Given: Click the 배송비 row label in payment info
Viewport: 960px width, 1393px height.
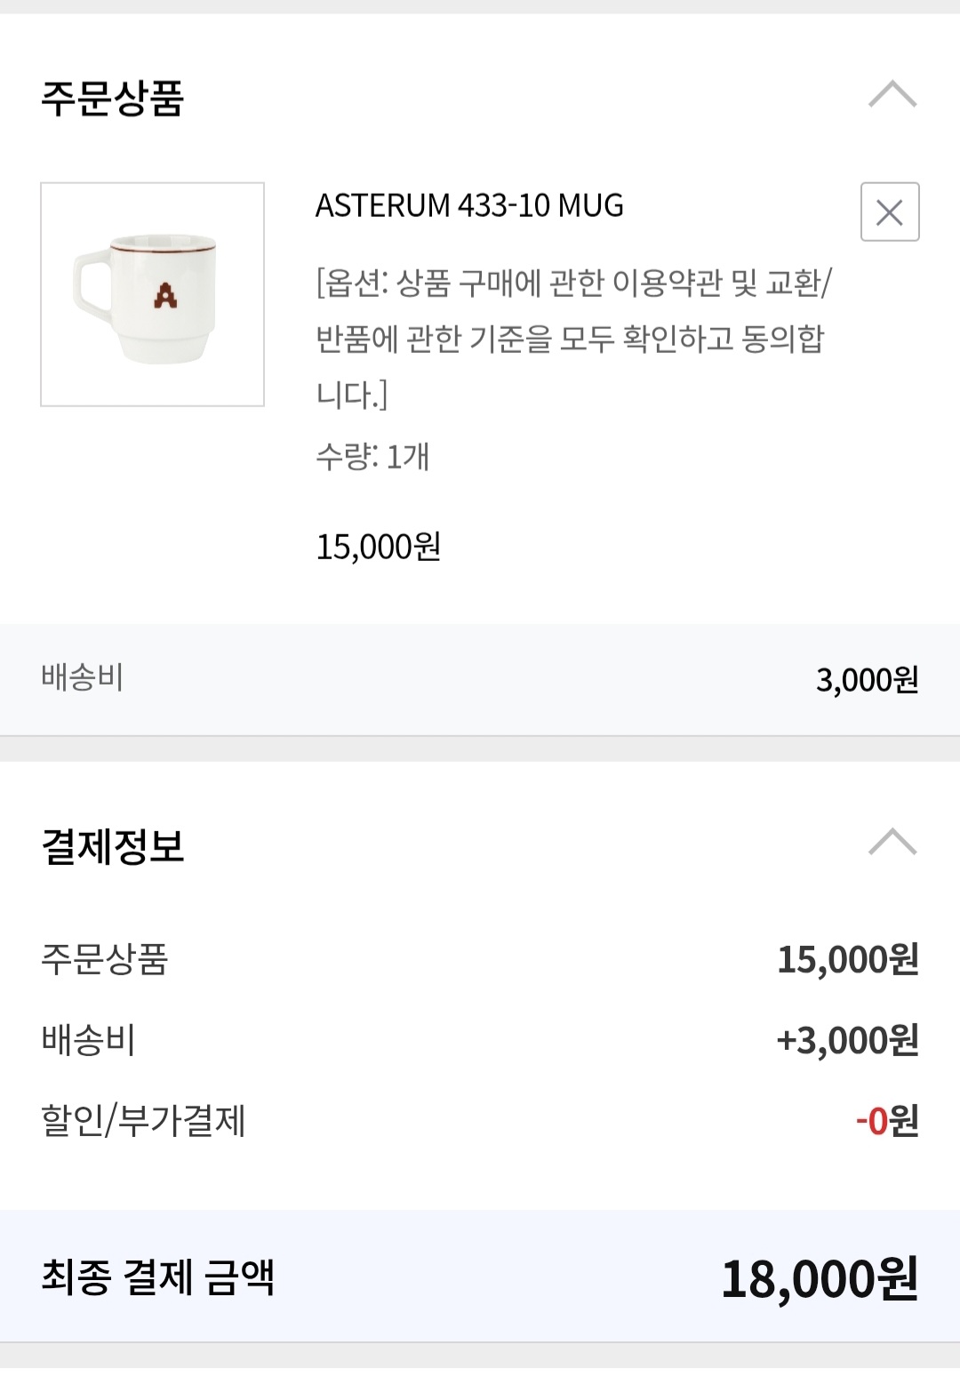Looking at the screenshot, I should (x=88, y=1039).
